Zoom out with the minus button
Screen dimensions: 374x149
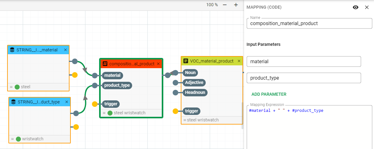click(225, 5)
